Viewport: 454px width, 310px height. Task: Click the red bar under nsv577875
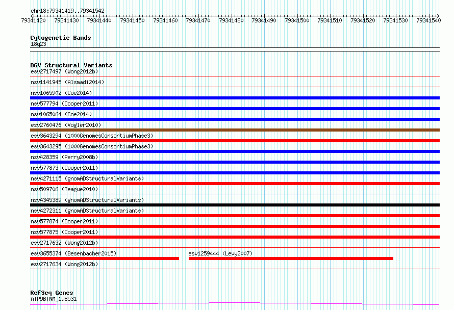tap(235, 237)
